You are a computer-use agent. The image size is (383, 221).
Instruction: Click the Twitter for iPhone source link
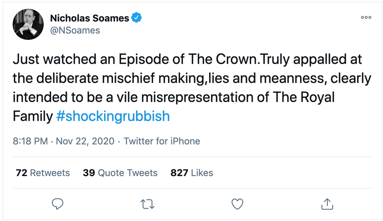tap(162, 141)
